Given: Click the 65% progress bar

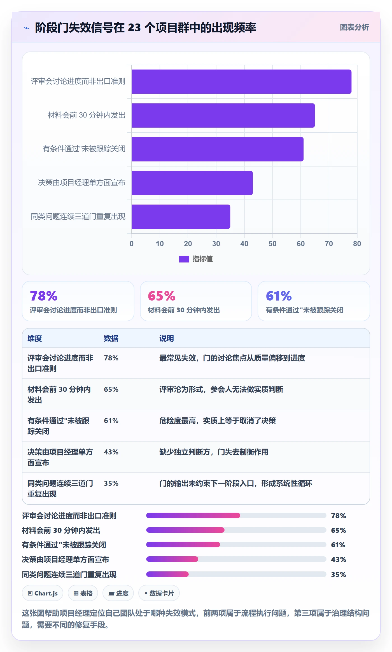Looking at the screenshot, I should (236, 530).
